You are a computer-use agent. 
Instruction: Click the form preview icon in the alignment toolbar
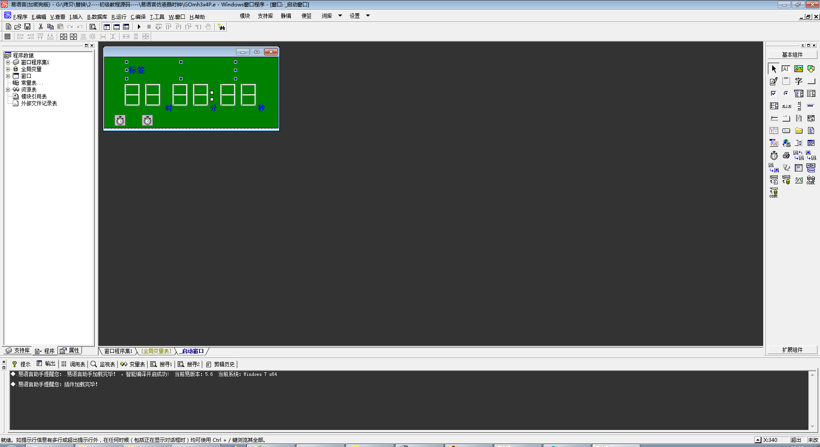coord(7,37)
